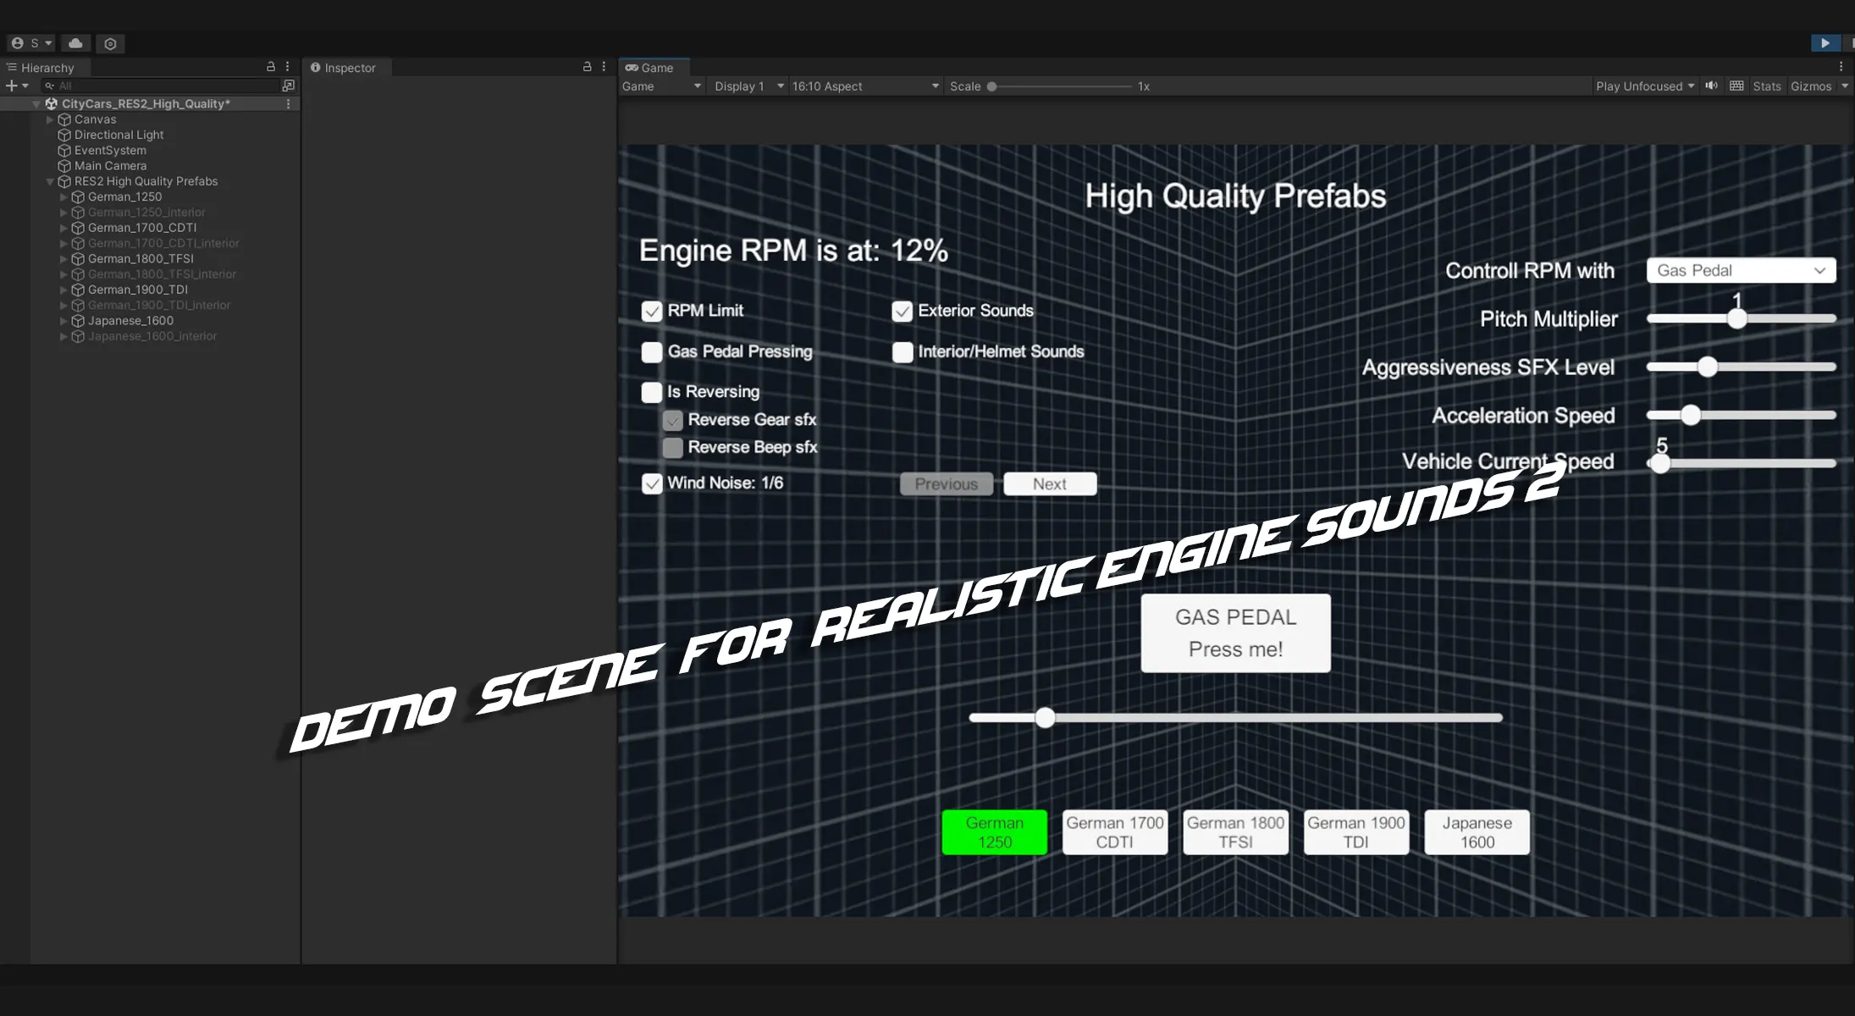Viewport: 1855px width, 1016px height.
Task: Enable Interior/Helmet Sounds checkbox
Action: (902, 352)
